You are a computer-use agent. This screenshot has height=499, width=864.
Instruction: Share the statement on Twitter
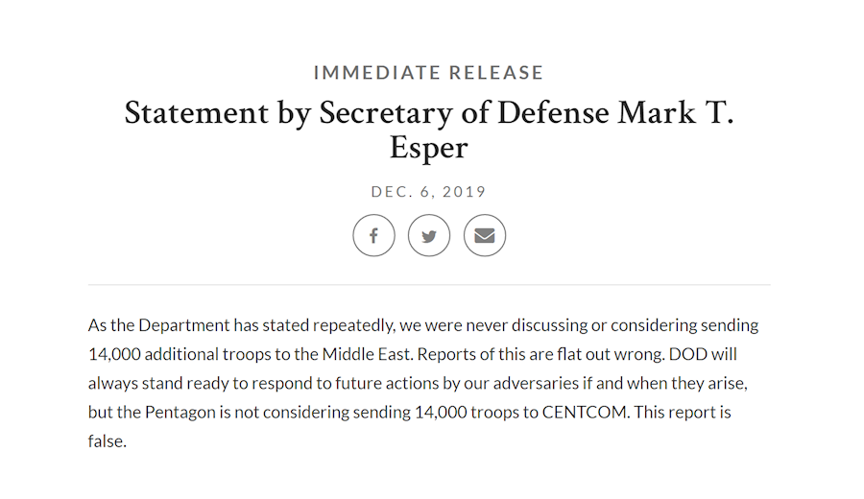[429, 235]
